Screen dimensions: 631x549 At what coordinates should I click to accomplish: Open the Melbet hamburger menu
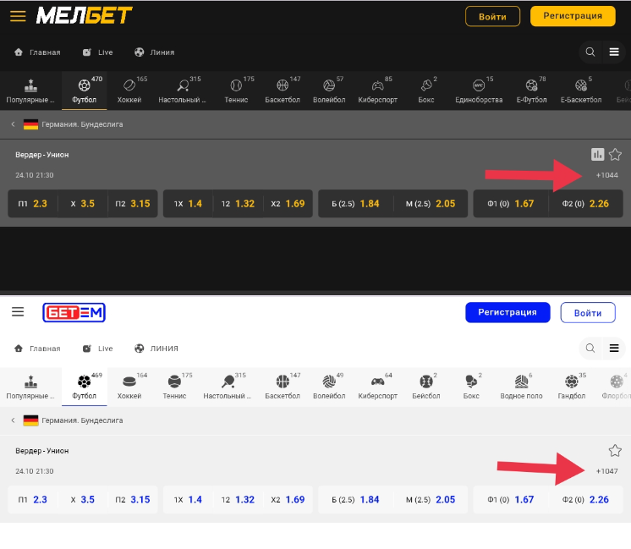click(18, 16)
